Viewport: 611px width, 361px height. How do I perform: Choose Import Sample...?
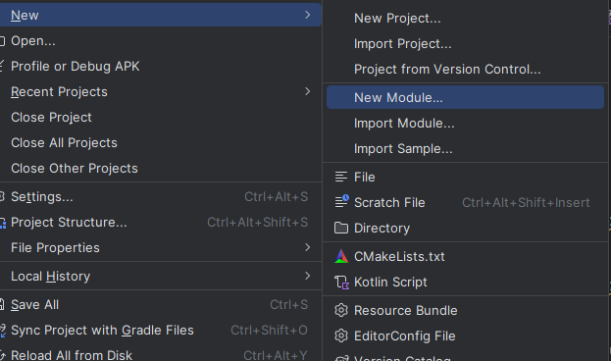click(x=465, y=148)
